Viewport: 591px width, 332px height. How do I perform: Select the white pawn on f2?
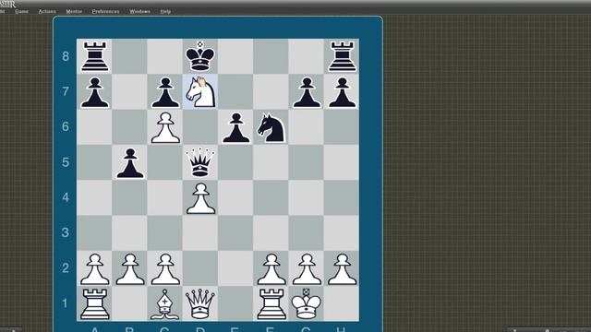pos(271,268)
